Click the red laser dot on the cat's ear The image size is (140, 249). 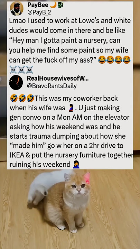(87, 181)
